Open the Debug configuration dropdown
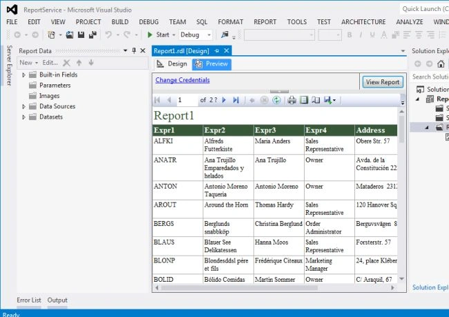 [195, 35]
